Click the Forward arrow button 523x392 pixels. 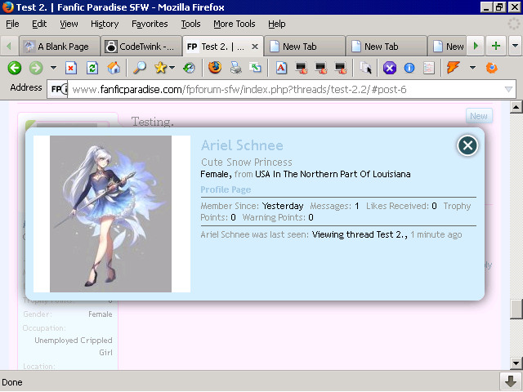(36, 68)
